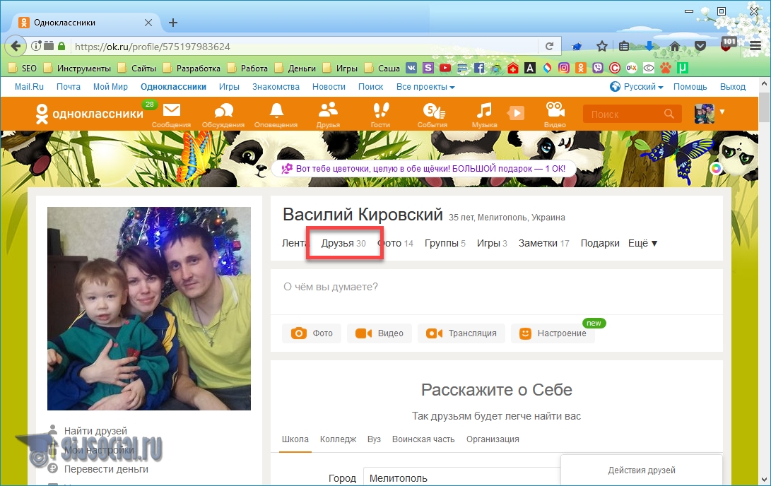Viewport: 771px width, 486px height.
Task: Open Обсуждения discussions icon
Action: coord(223,112)
